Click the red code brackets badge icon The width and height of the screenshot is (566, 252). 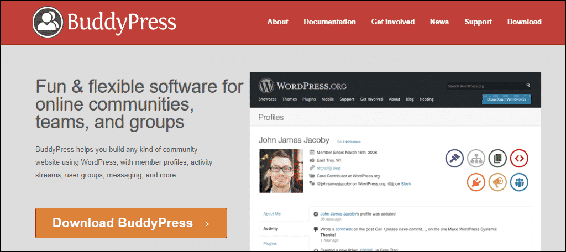click(519, 159)
